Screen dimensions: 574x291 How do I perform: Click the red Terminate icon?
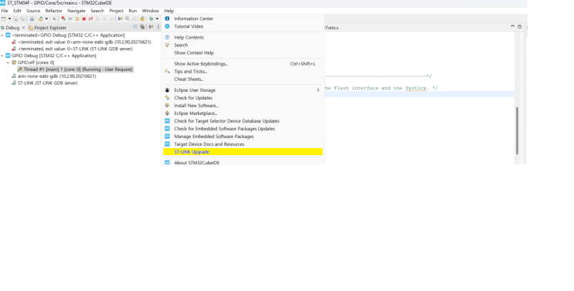(x=84, y=19)
